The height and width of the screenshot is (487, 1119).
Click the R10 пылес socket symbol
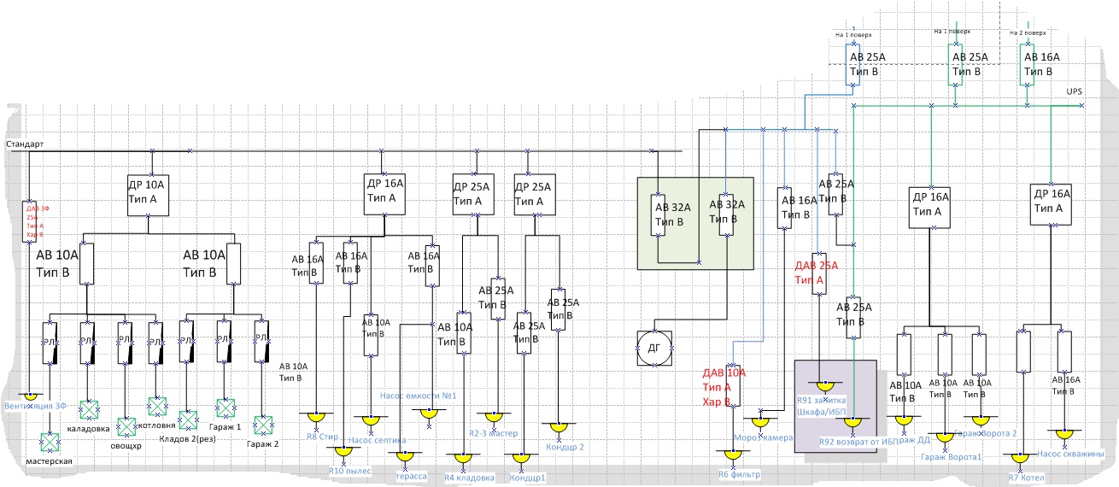coord(343,450)
